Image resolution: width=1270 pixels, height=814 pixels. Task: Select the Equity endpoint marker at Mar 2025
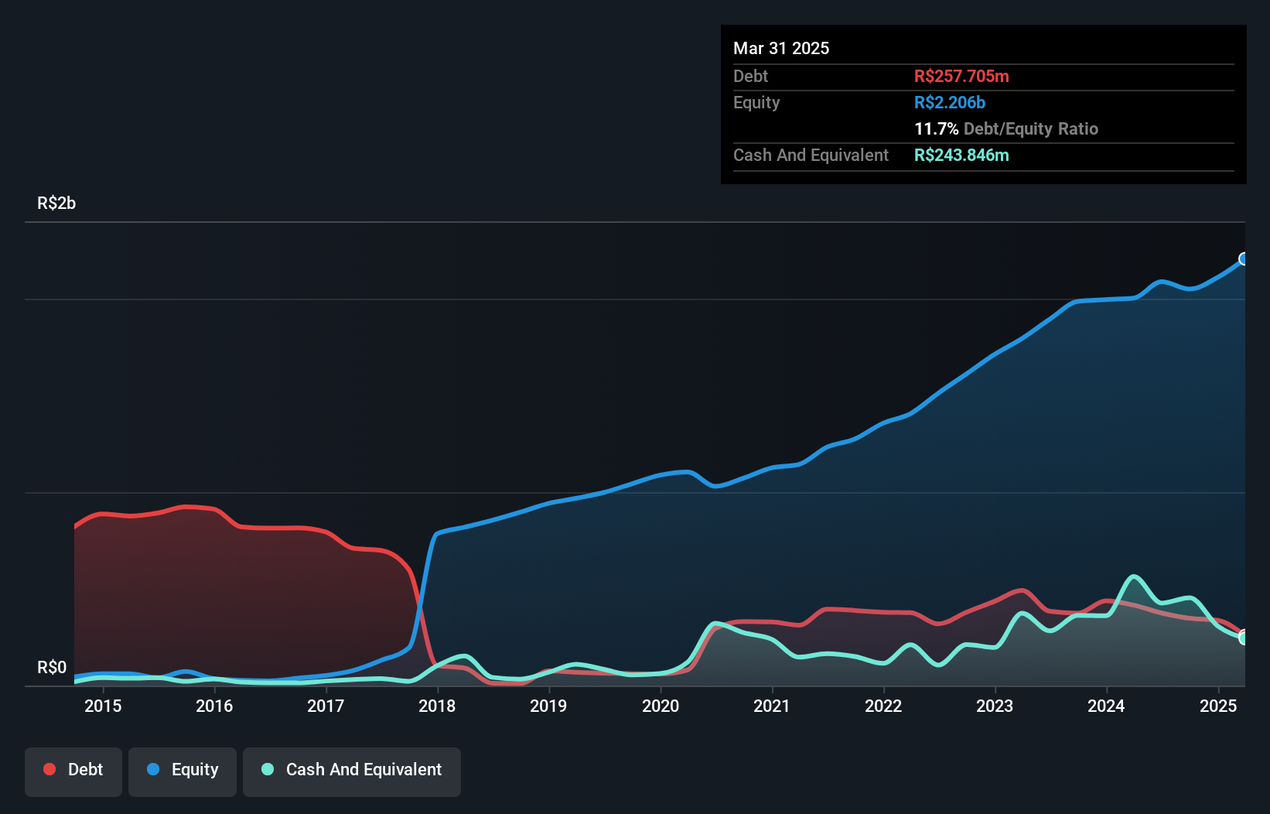tap(1244, 258)
